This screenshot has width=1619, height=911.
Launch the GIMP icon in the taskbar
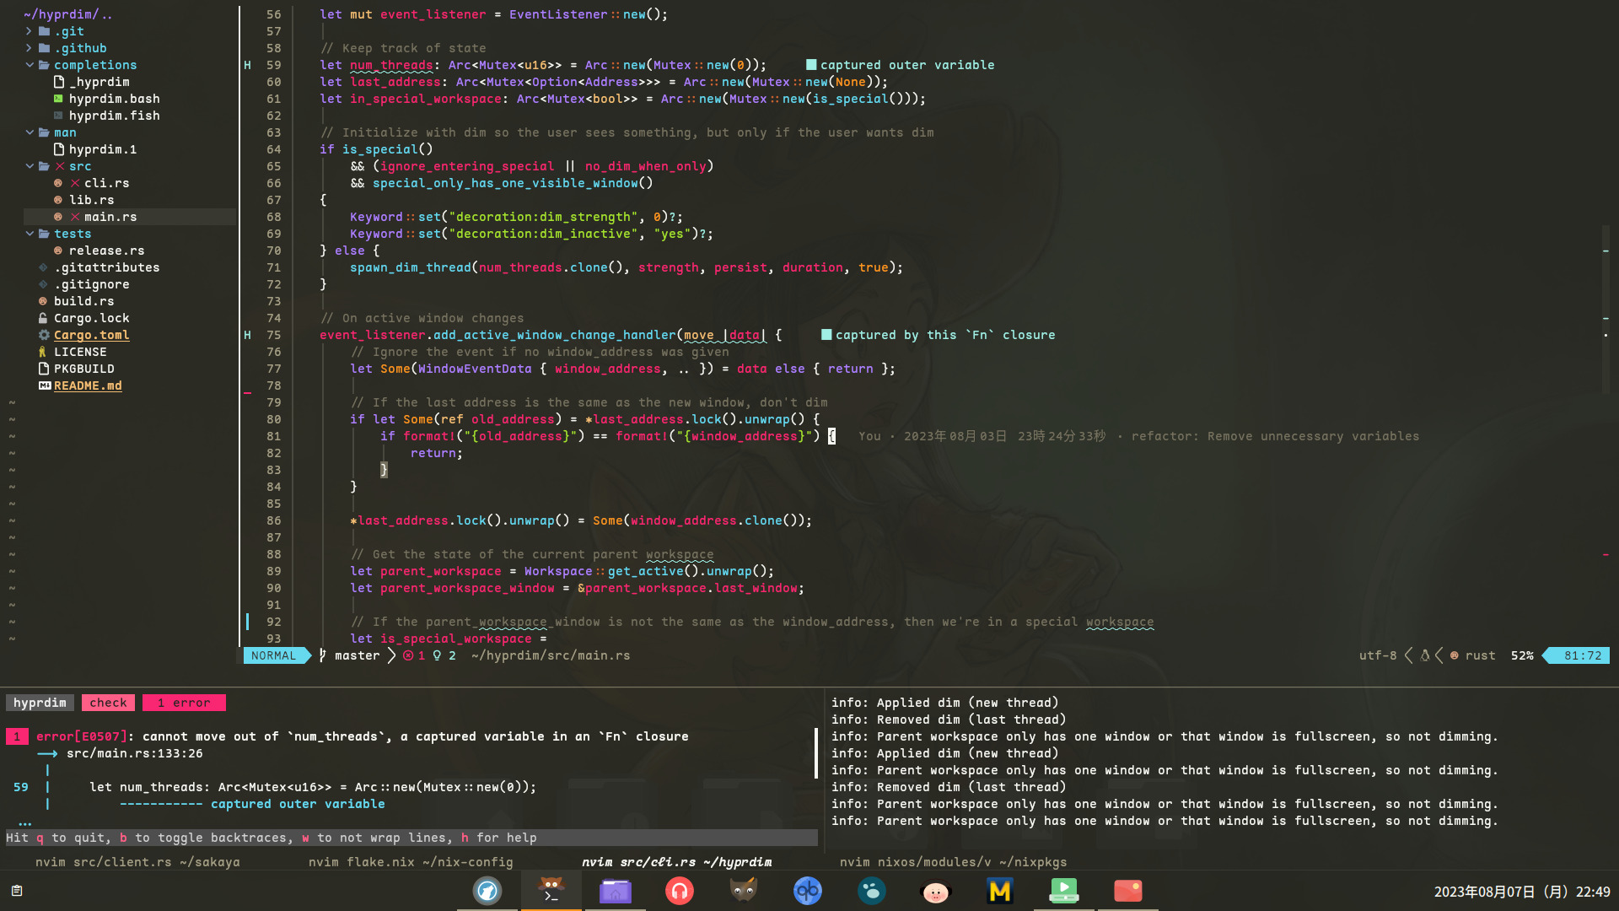(x=743, y=891)
